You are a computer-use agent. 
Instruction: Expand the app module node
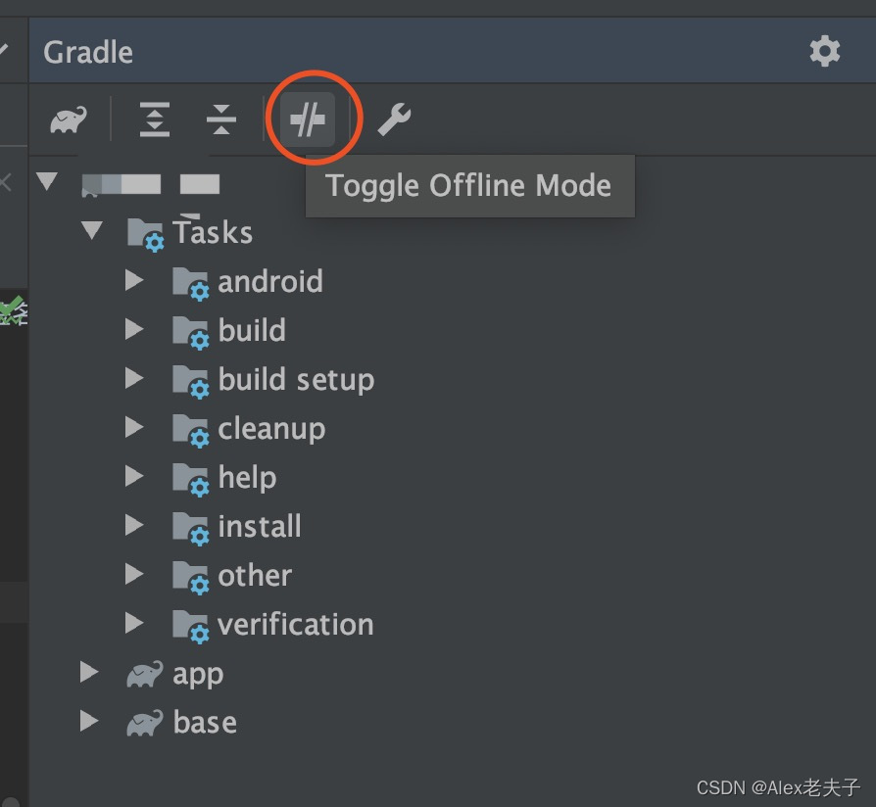88,673
